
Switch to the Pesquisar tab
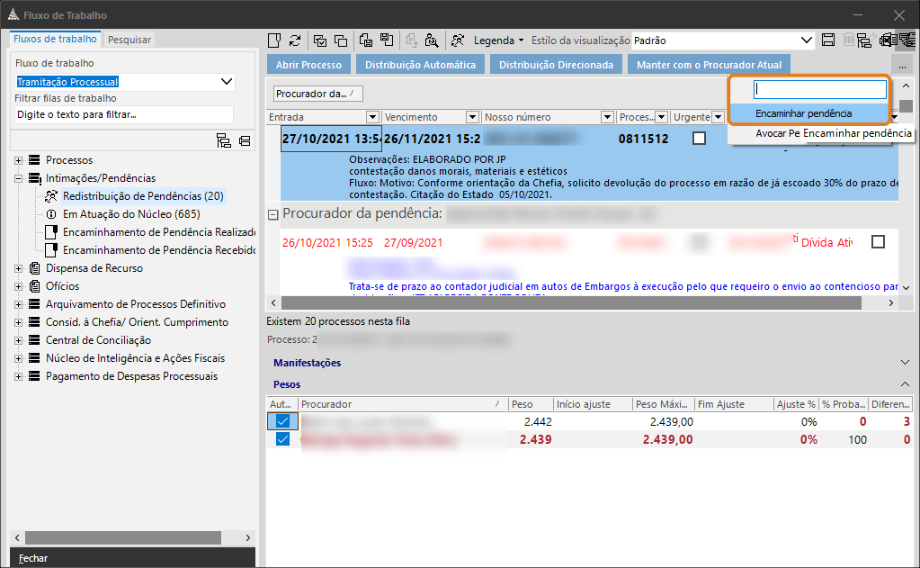point(130,40)
